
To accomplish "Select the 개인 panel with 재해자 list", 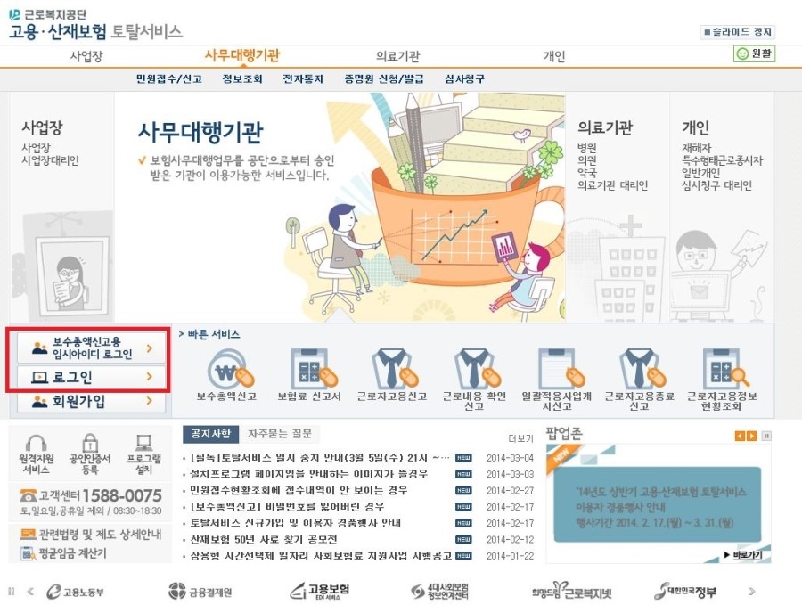I will [722, 207].
